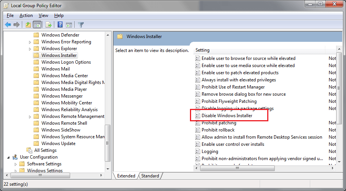The width and height of the screenshot is (346, 191).
Task: Click the settings list horizontal scrollbar thumb
Action: click(x=237, y=168)
